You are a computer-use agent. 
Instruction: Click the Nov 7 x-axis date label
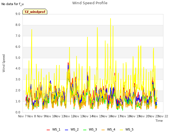click(22, 116)
